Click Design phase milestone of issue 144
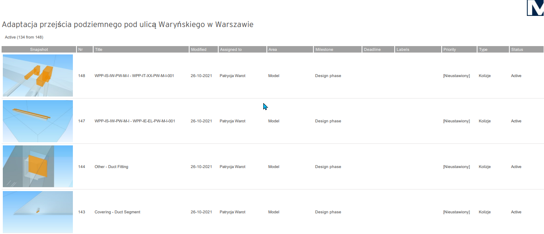The height and width of the screenshot is (234, 544). 328,167
